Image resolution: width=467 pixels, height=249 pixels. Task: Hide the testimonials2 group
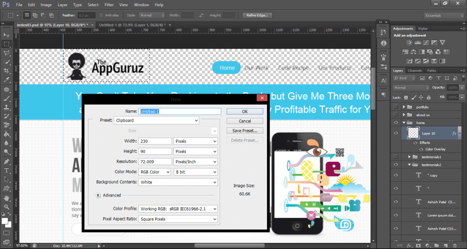click(396, 164)
